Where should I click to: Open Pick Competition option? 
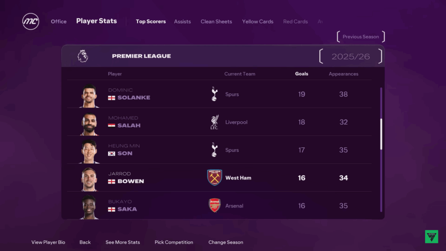(x=174, y=242)
